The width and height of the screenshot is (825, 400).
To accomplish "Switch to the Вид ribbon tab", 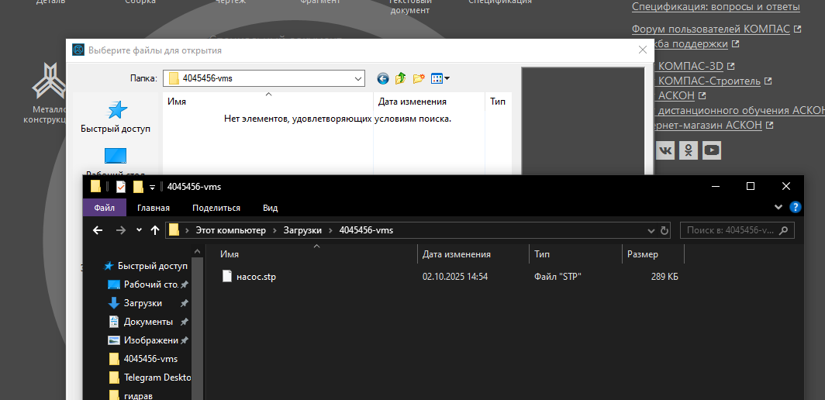I will 270,208.
